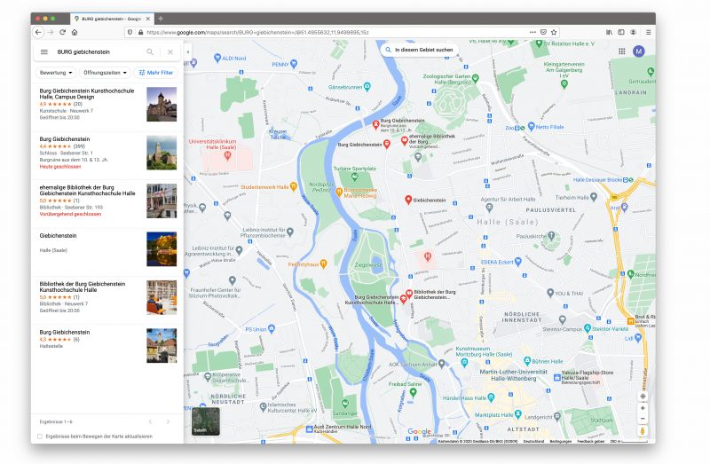710x464 pixels.
Task: Collapse the side results panel
Action: pos(188,52)
